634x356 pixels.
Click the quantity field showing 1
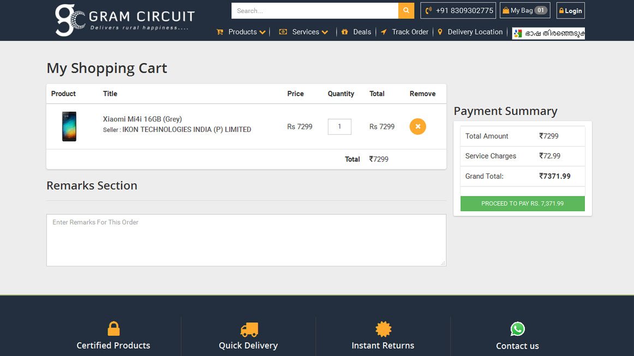coord(339,126)
